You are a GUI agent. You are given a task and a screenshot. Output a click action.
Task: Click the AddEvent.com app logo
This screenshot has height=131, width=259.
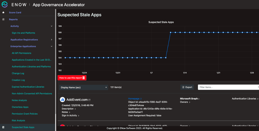(x=62, y=100)
